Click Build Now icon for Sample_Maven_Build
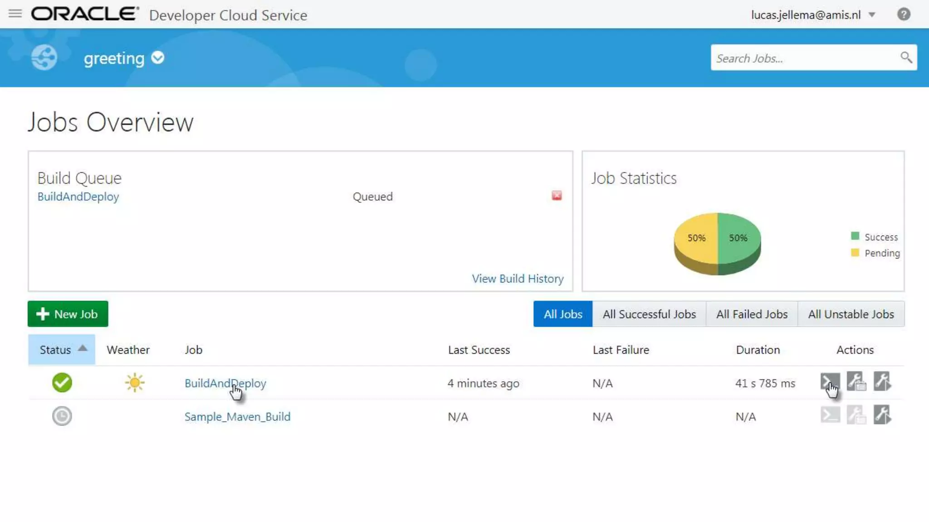Screen dimensions: 929x522 pyautogui.click(x=882, y=415)
